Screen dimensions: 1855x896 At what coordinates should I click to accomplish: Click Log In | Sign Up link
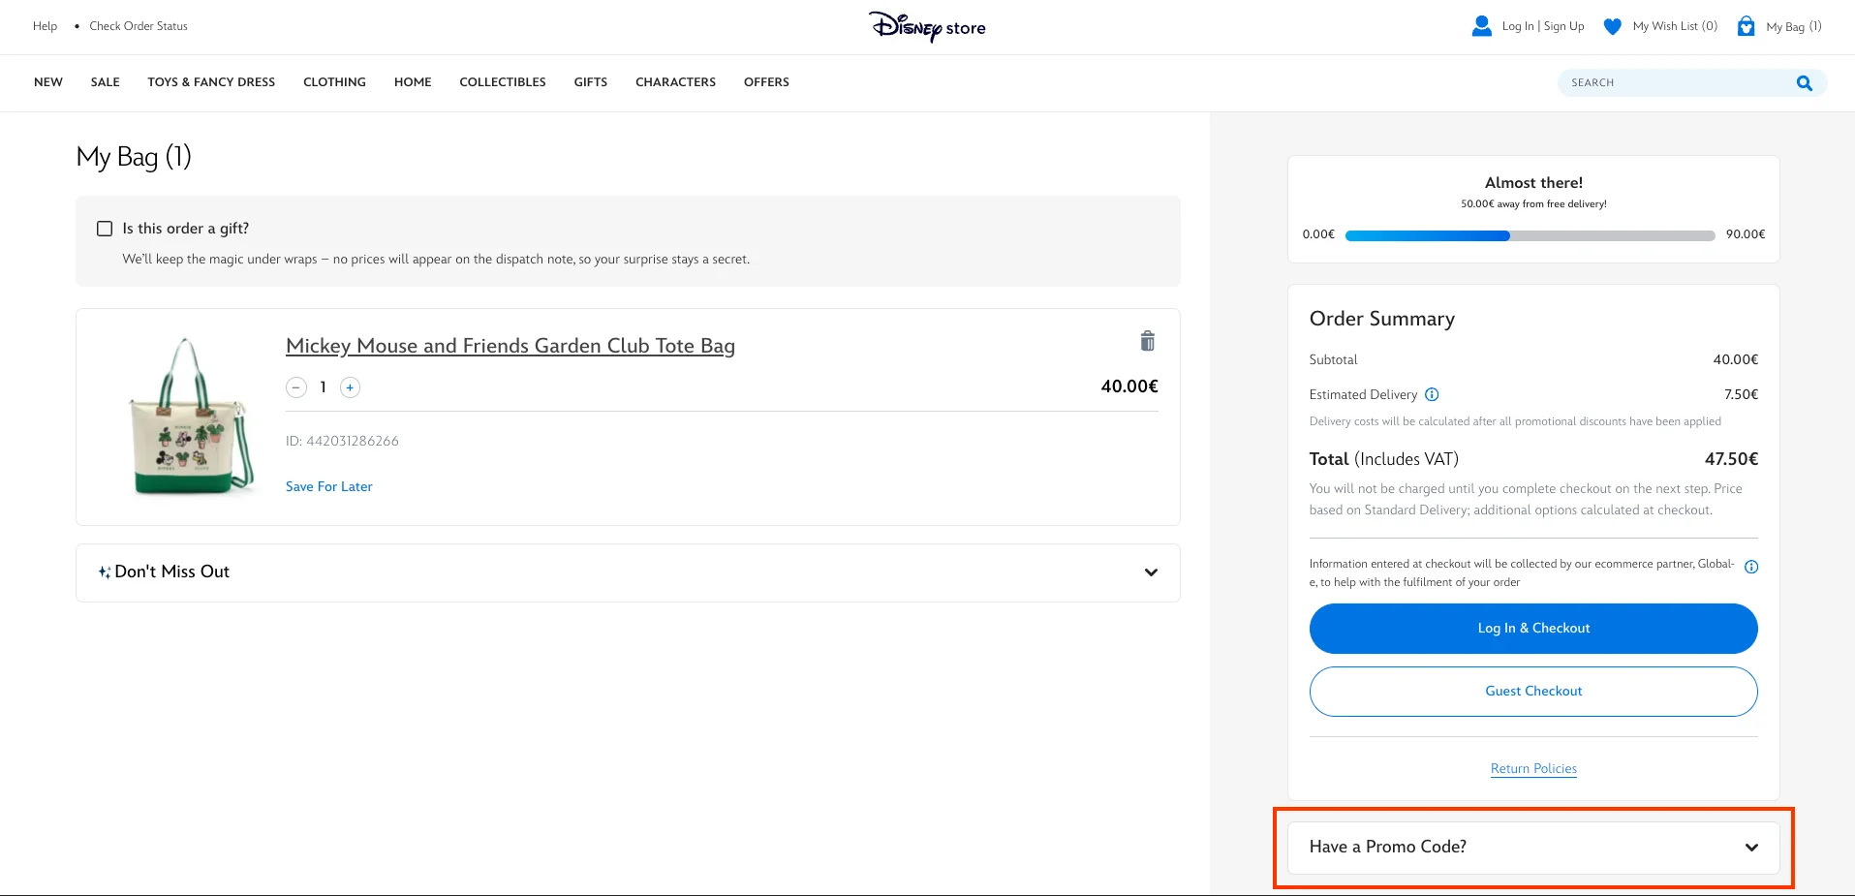tap(1543, 26)
